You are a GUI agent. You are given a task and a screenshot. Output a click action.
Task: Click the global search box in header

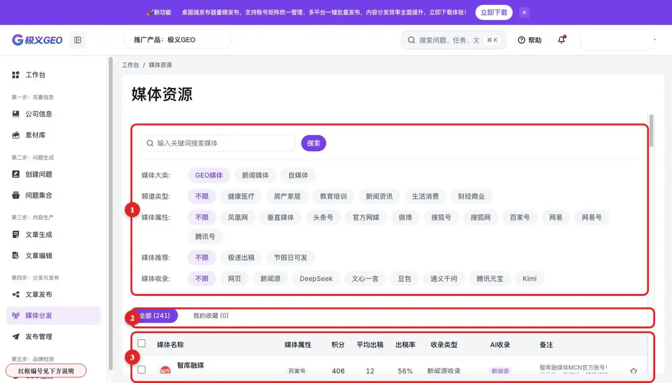pos(454,40)
